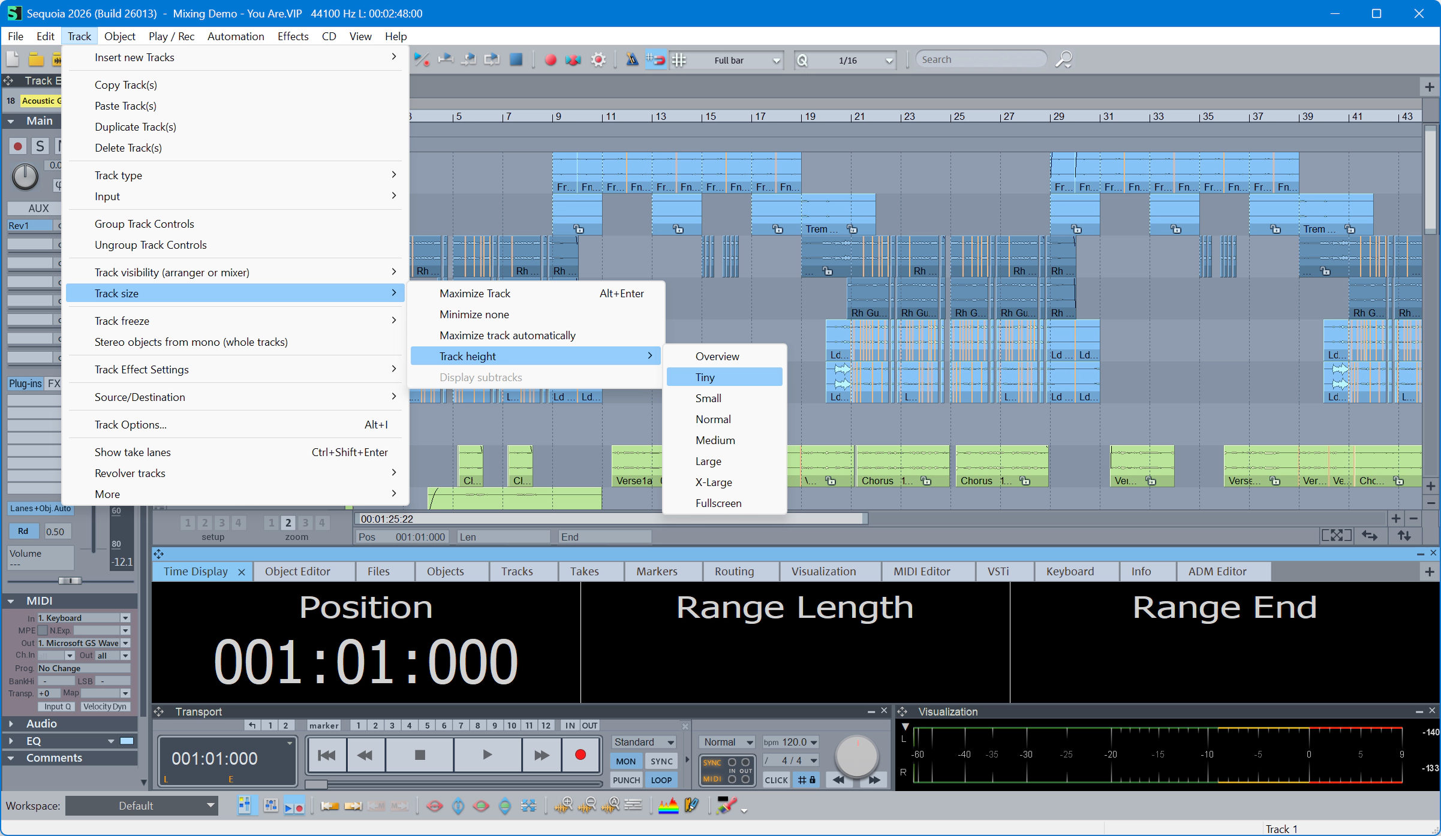This screenshot has height=836, width=1441.
Task: Check the MPE checkbox in MIDI section
Action: pyautogui.click(x=43, y=630)
